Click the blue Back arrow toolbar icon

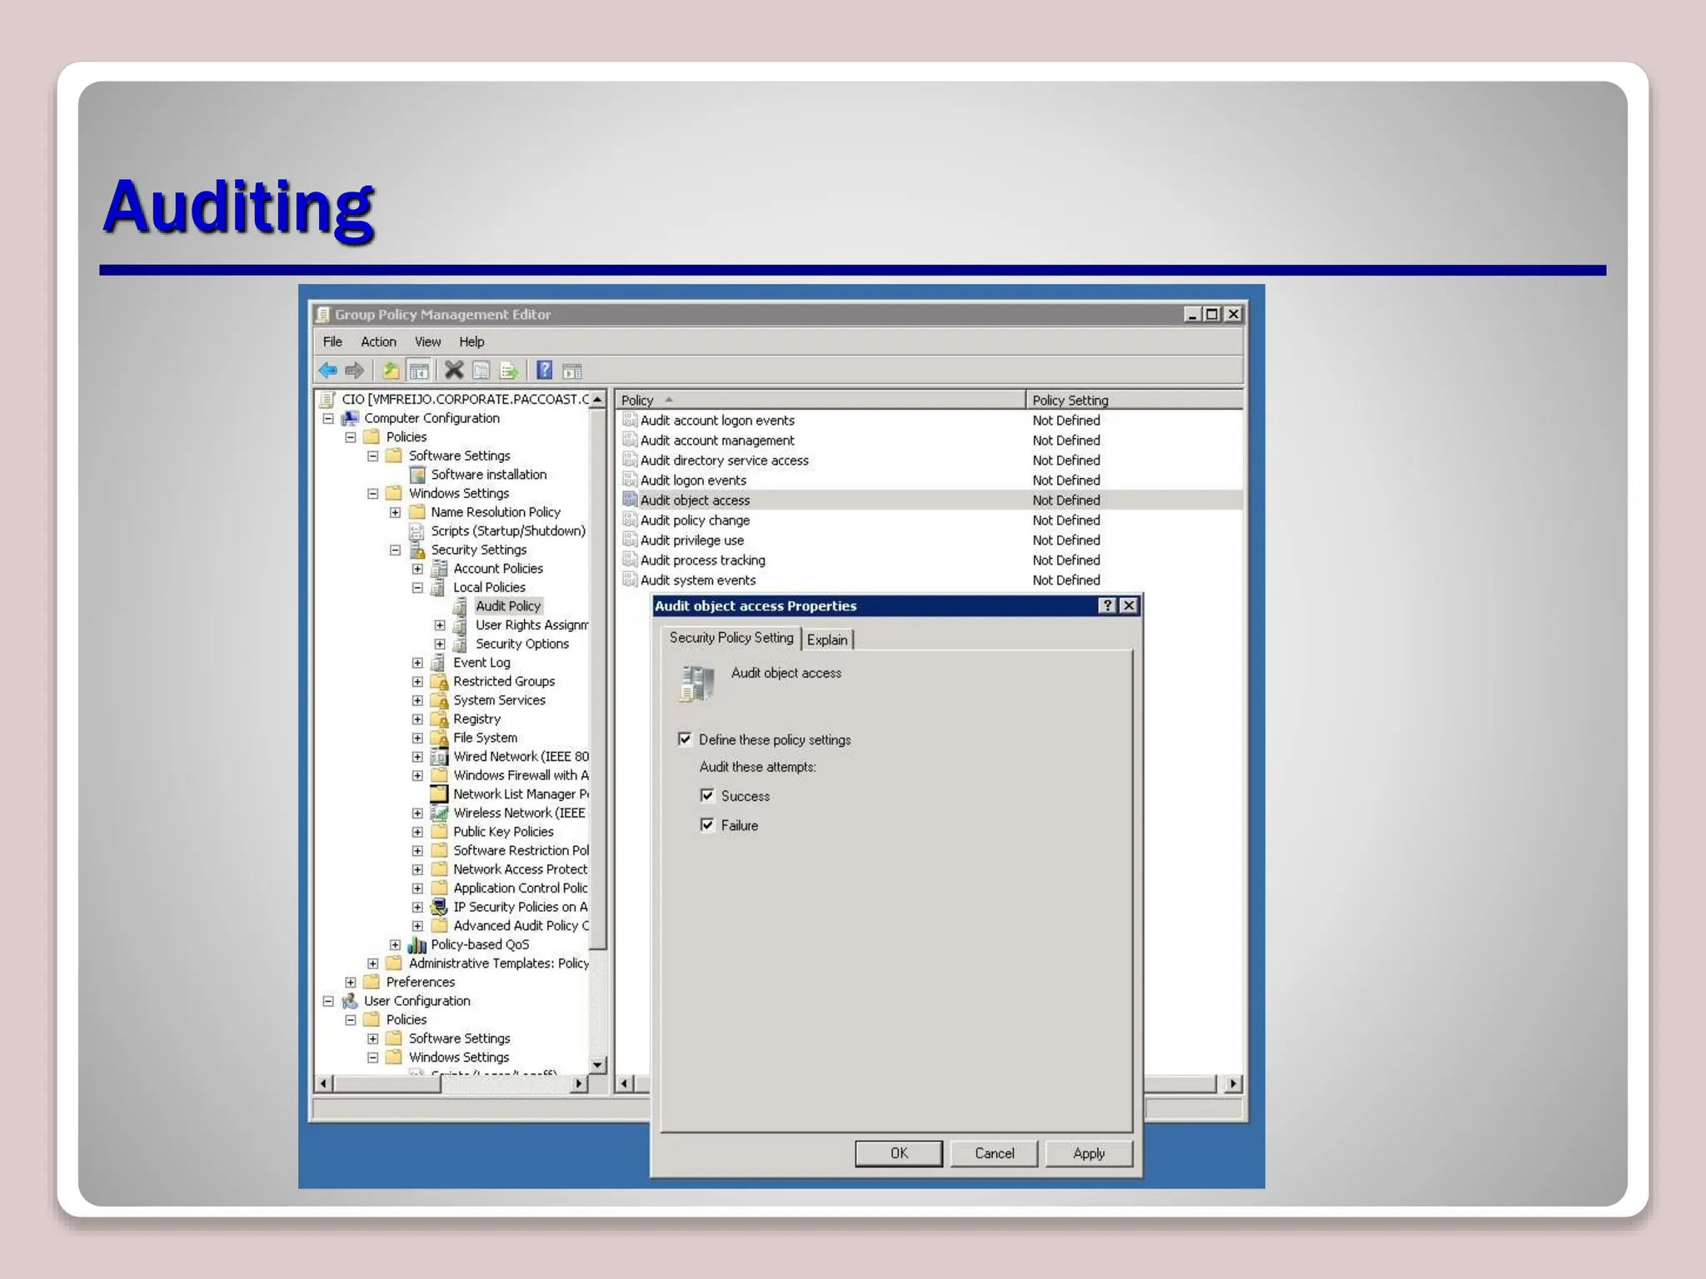click(328, 371)
